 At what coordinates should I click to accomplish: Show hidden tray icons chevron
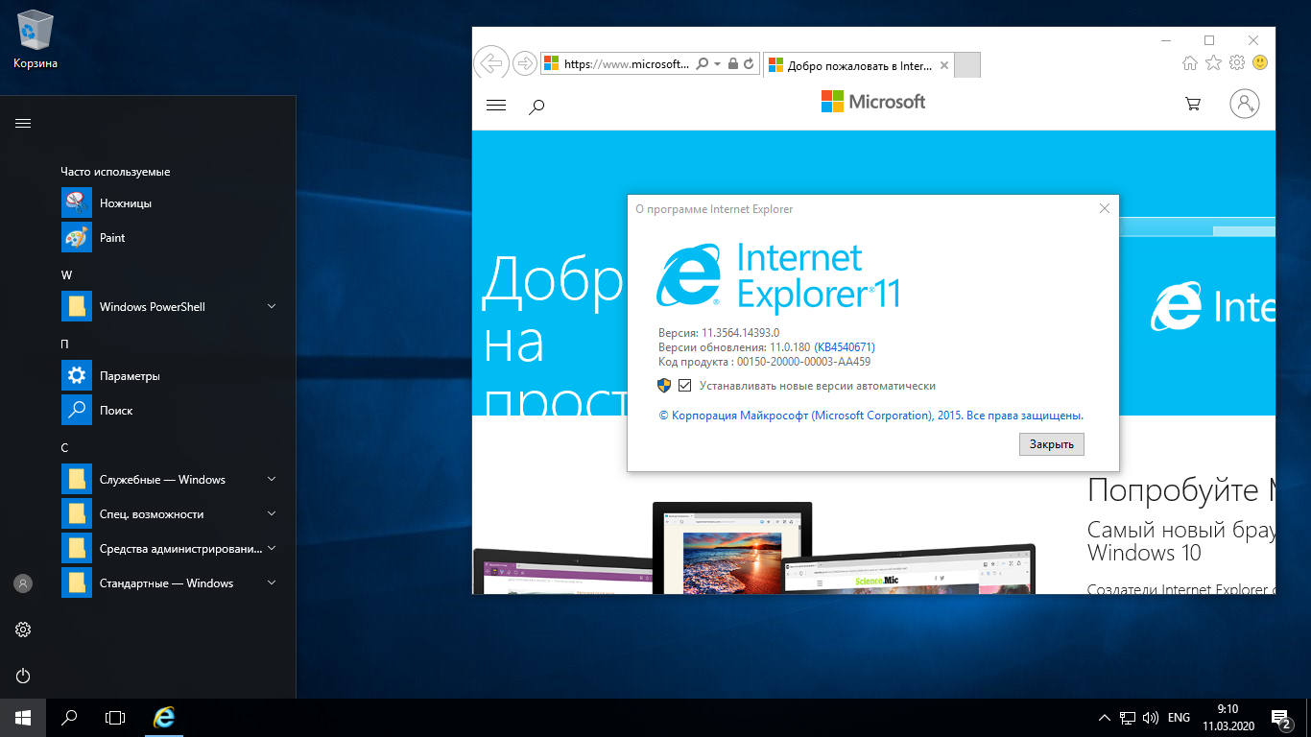pos(1105,718)
